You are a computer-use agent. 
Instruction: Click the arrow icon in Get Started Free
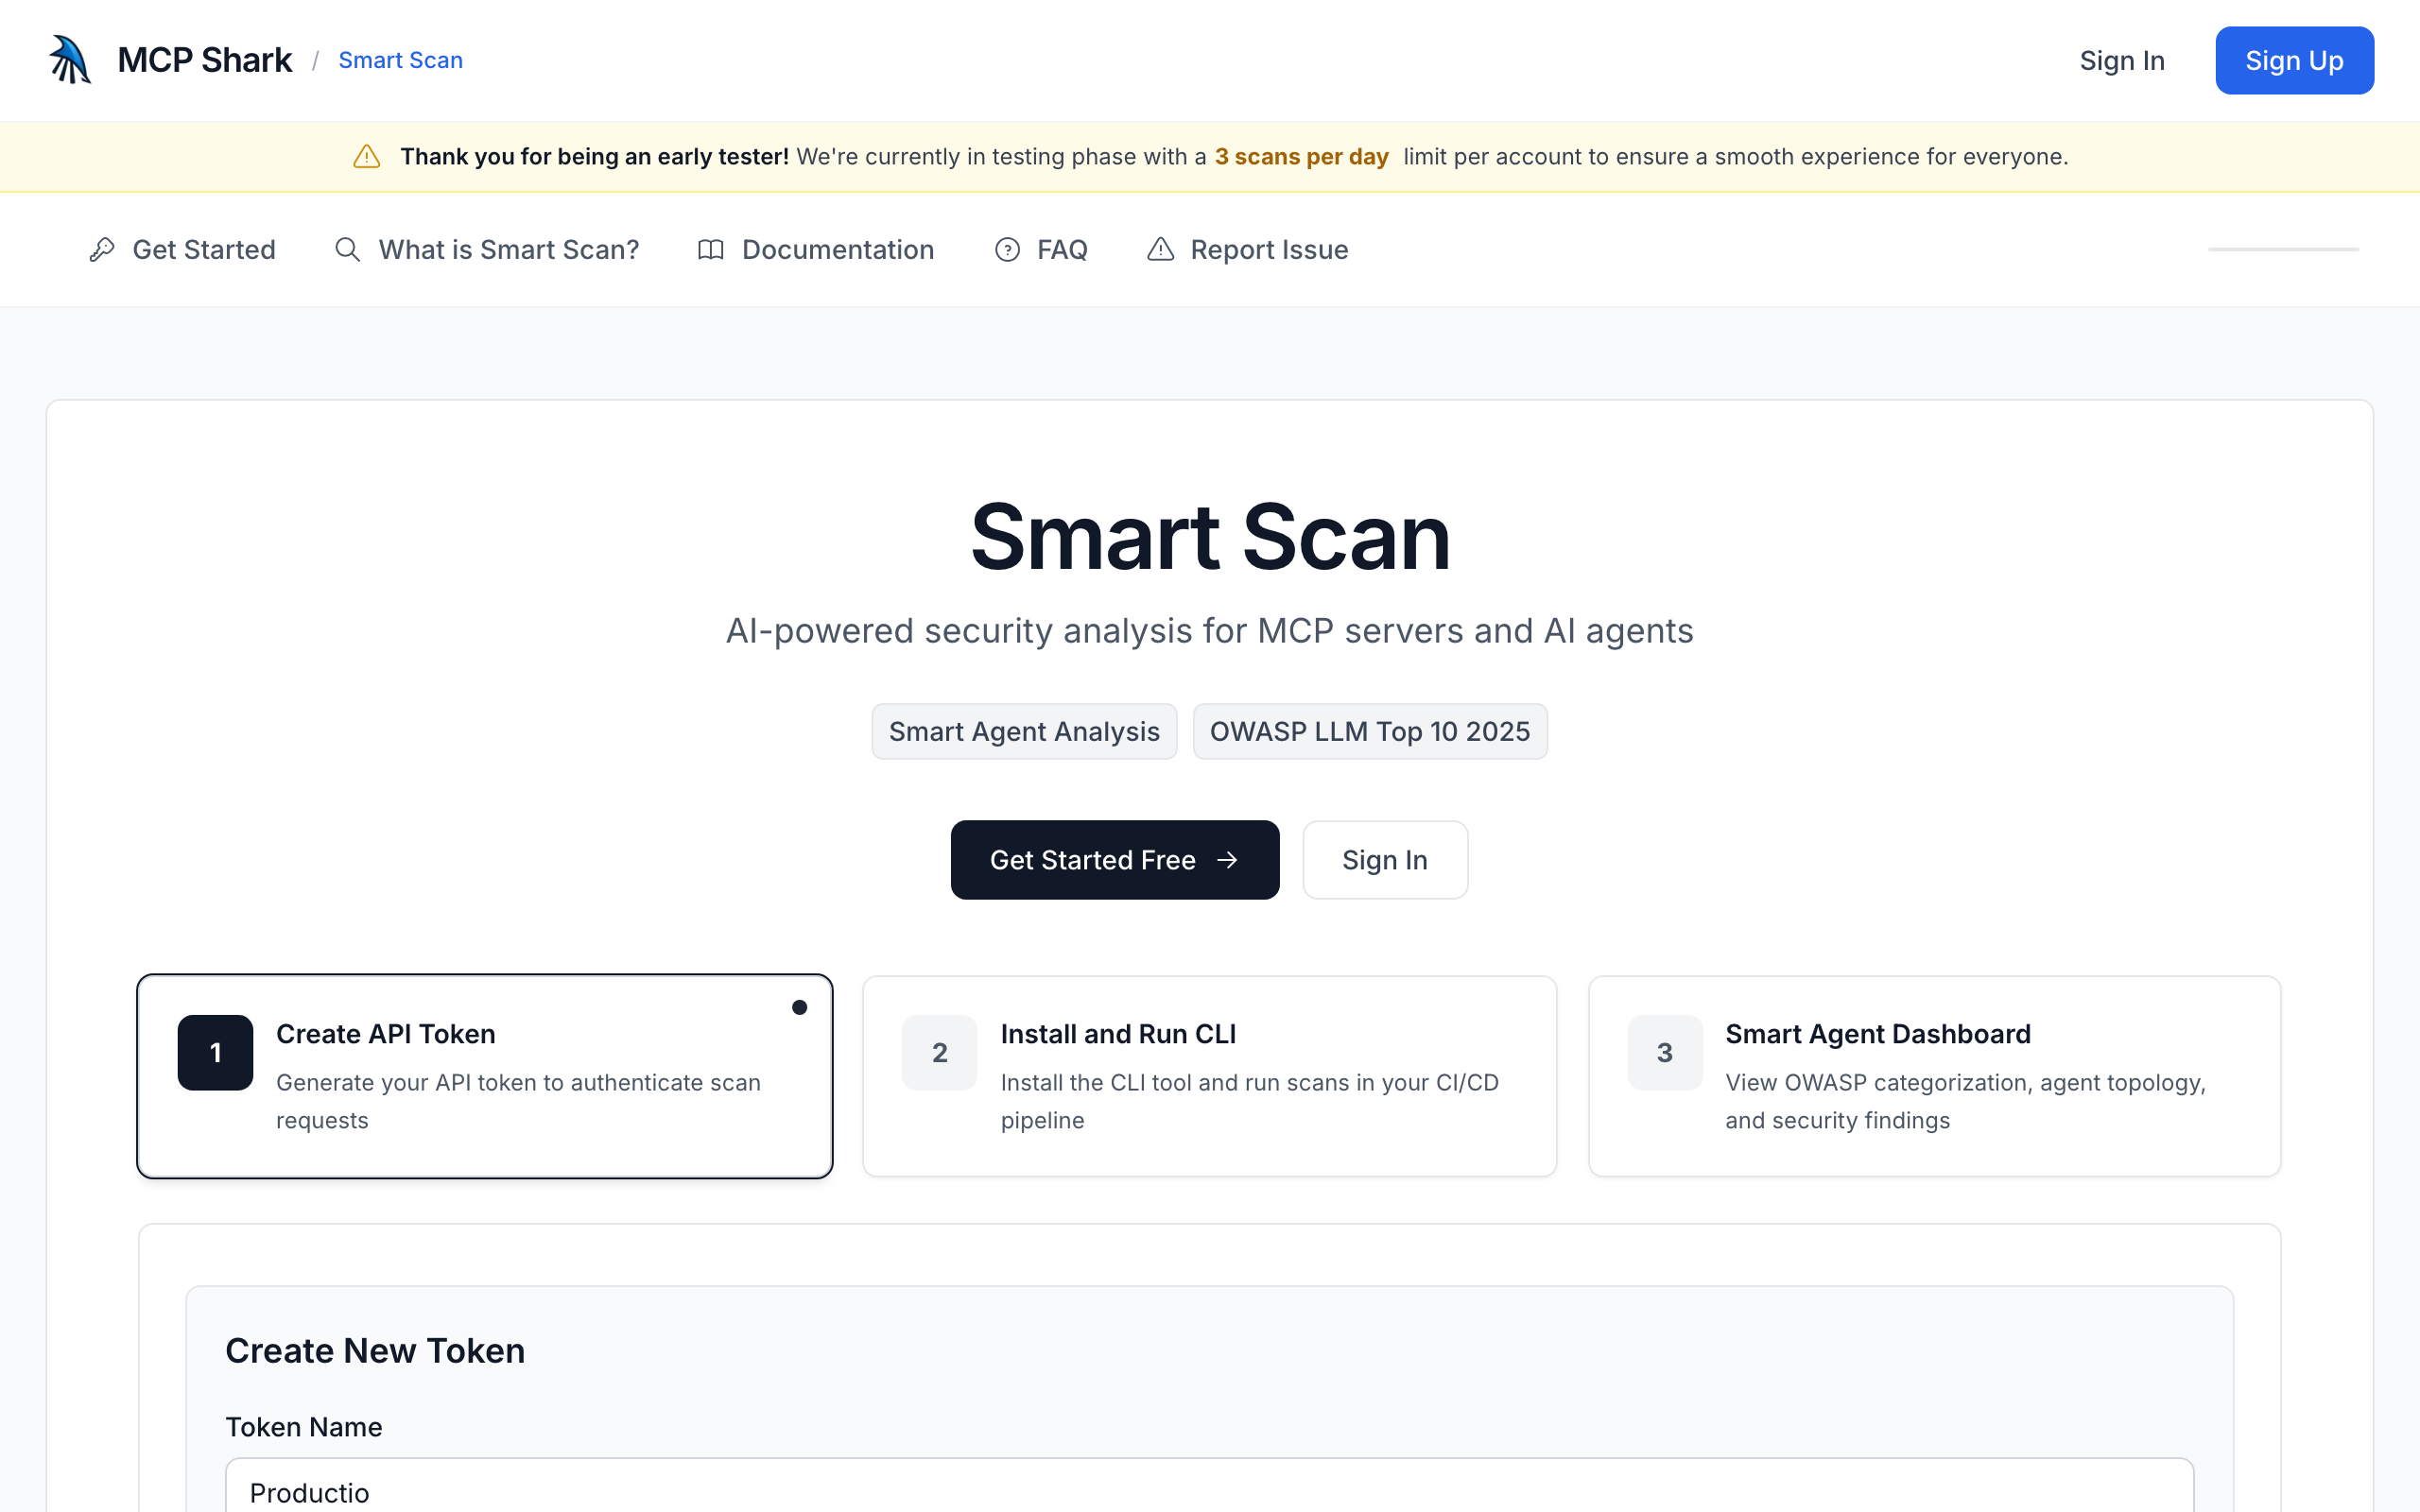[x=1227, y=860]
